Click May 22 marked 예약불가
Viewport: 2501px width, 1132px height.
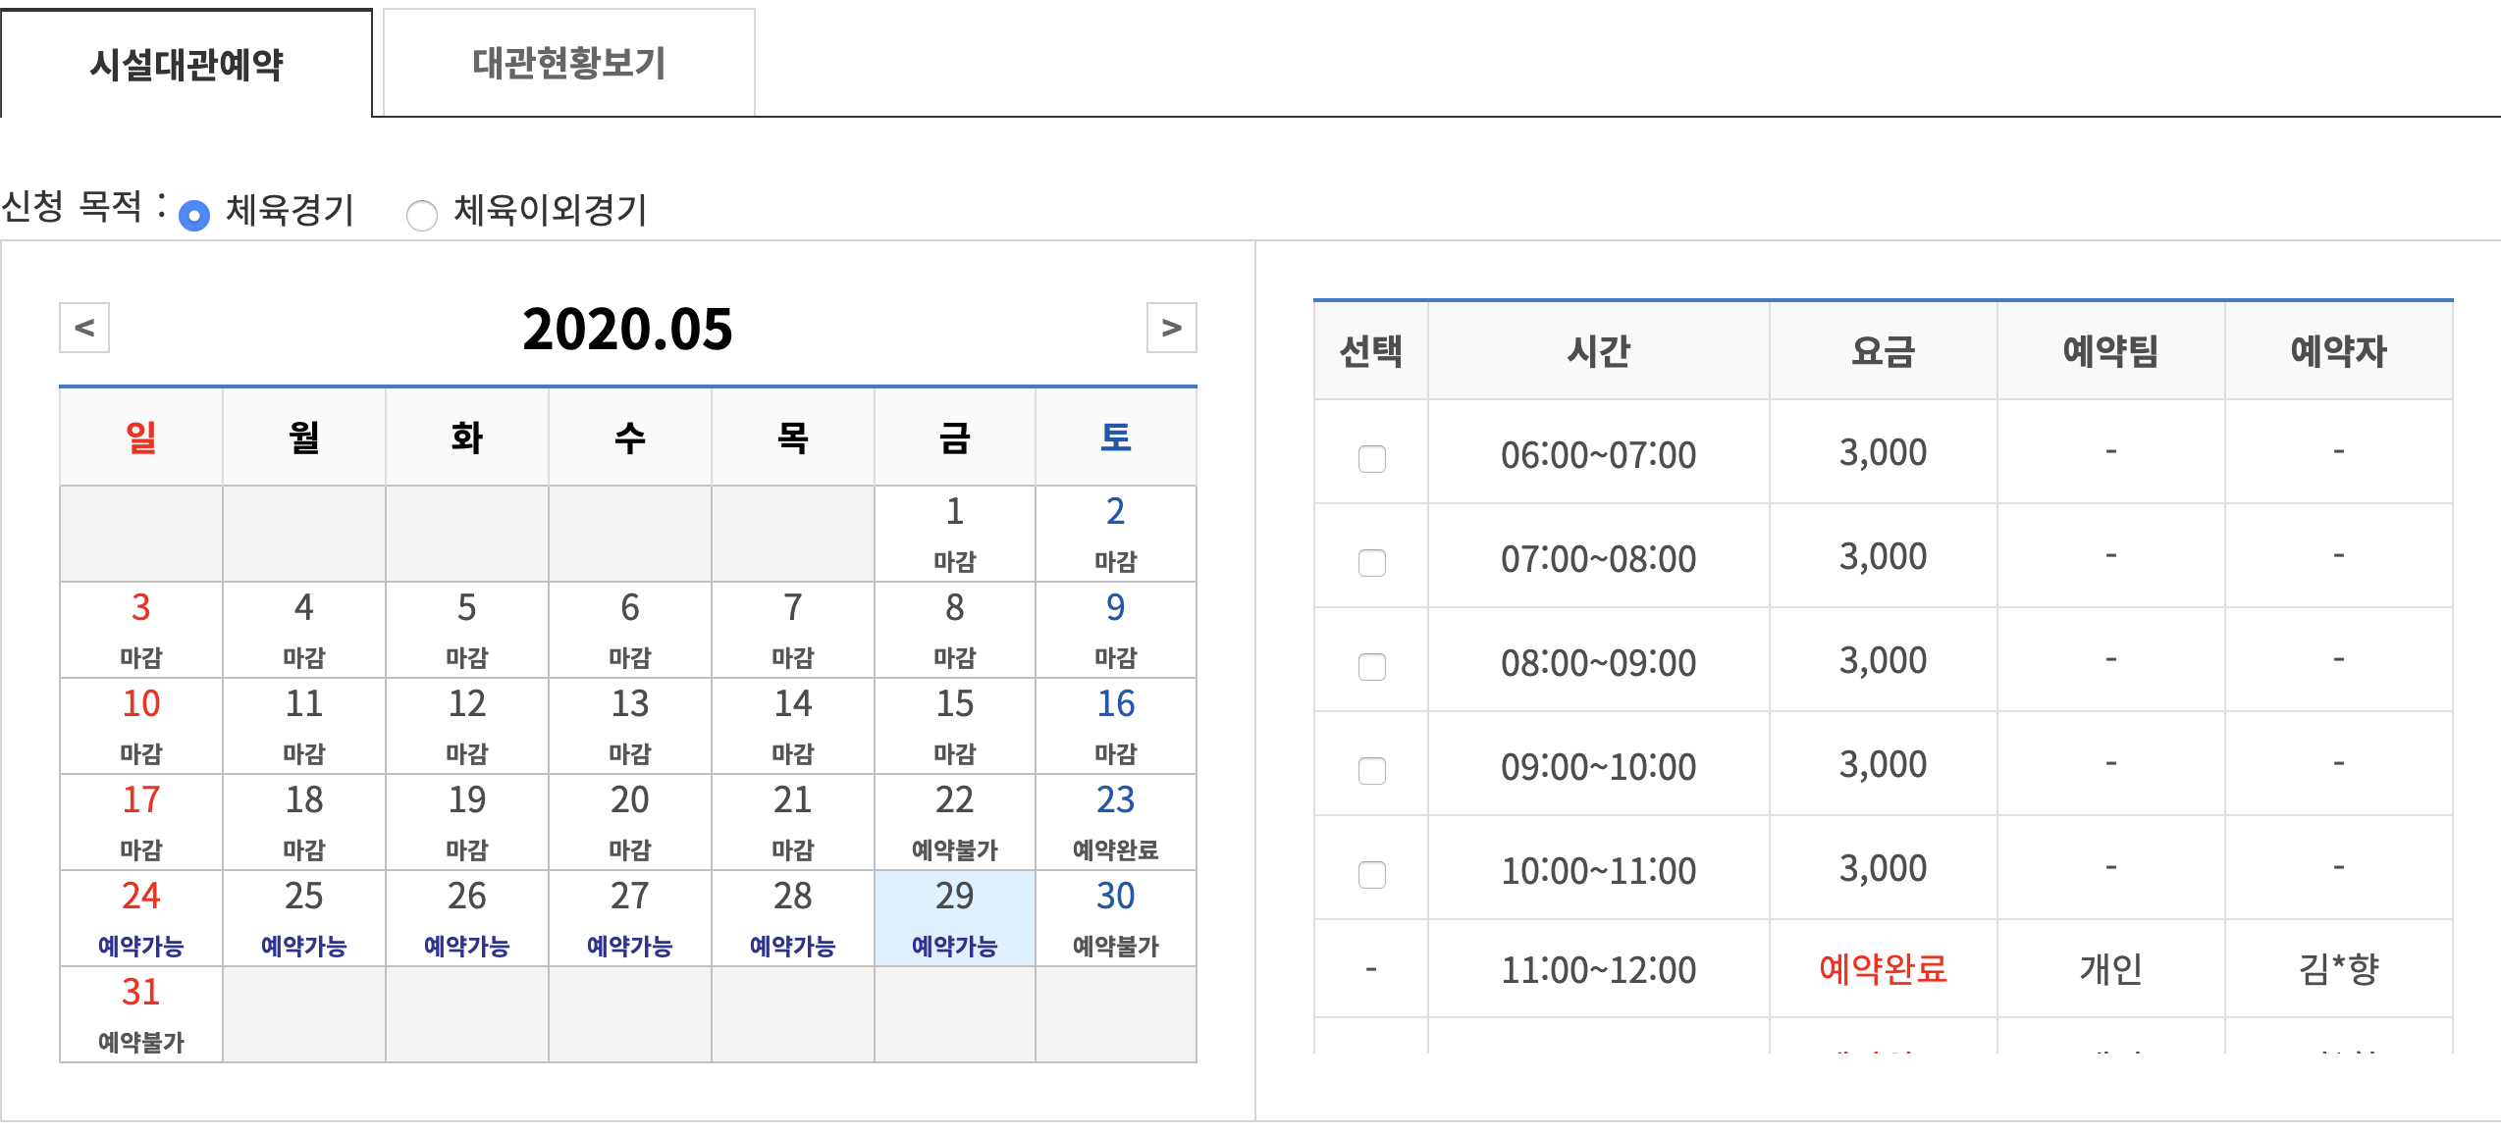point(954,822)
